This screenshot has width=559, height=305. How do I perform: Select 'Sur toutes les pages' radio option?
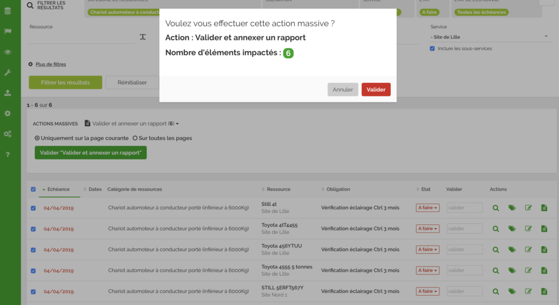point(135,138)
